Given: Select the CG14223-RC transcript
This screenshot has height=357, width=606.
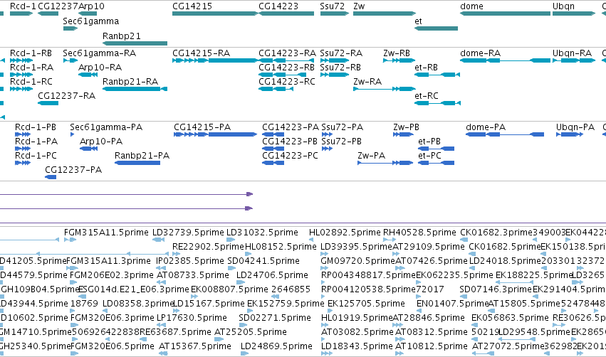Looking at the screenshot, I should pos(276,89).
